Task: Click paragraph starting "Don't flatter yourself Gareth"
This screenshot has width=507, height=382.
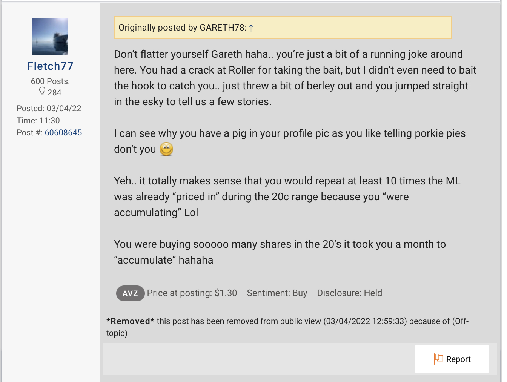Action: [x=294, y=78]
